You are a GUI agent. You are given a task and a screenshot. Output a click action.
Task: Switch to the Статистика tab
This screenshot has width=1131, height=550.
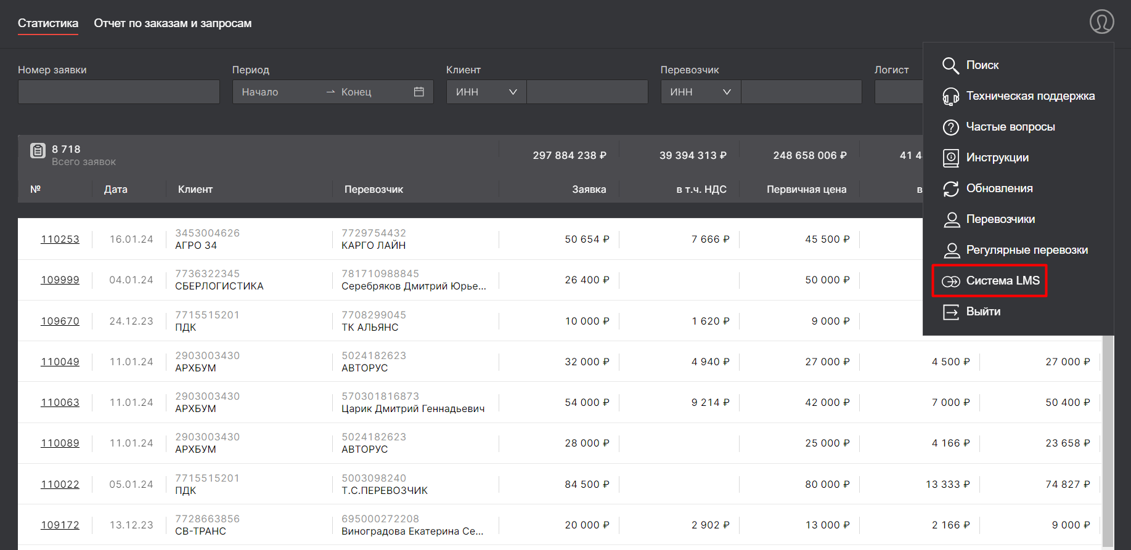(x=48, y=23)
